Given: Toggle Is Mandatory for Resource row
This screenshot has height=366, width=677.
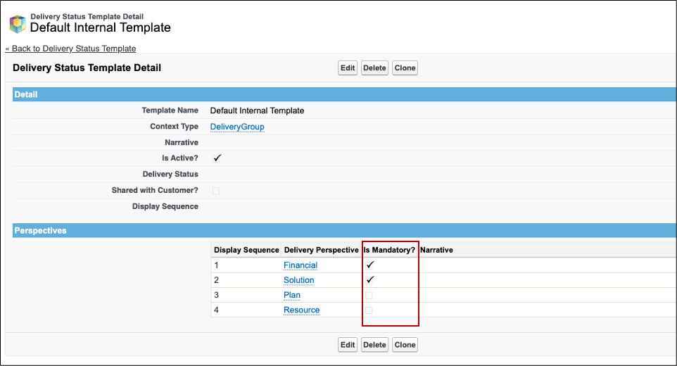Looking at the screenshot, I should [x=369, y=310].
